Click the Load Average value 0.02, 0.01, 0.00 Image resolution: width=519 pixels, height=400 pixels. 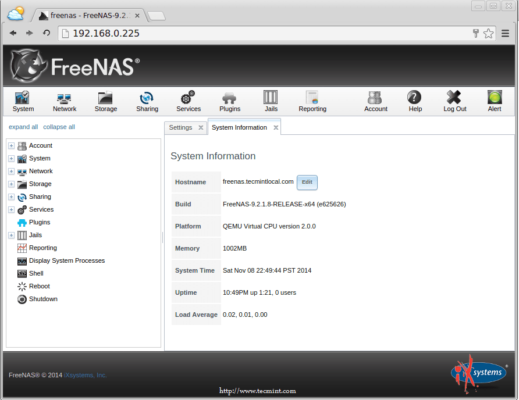(245, 315)
